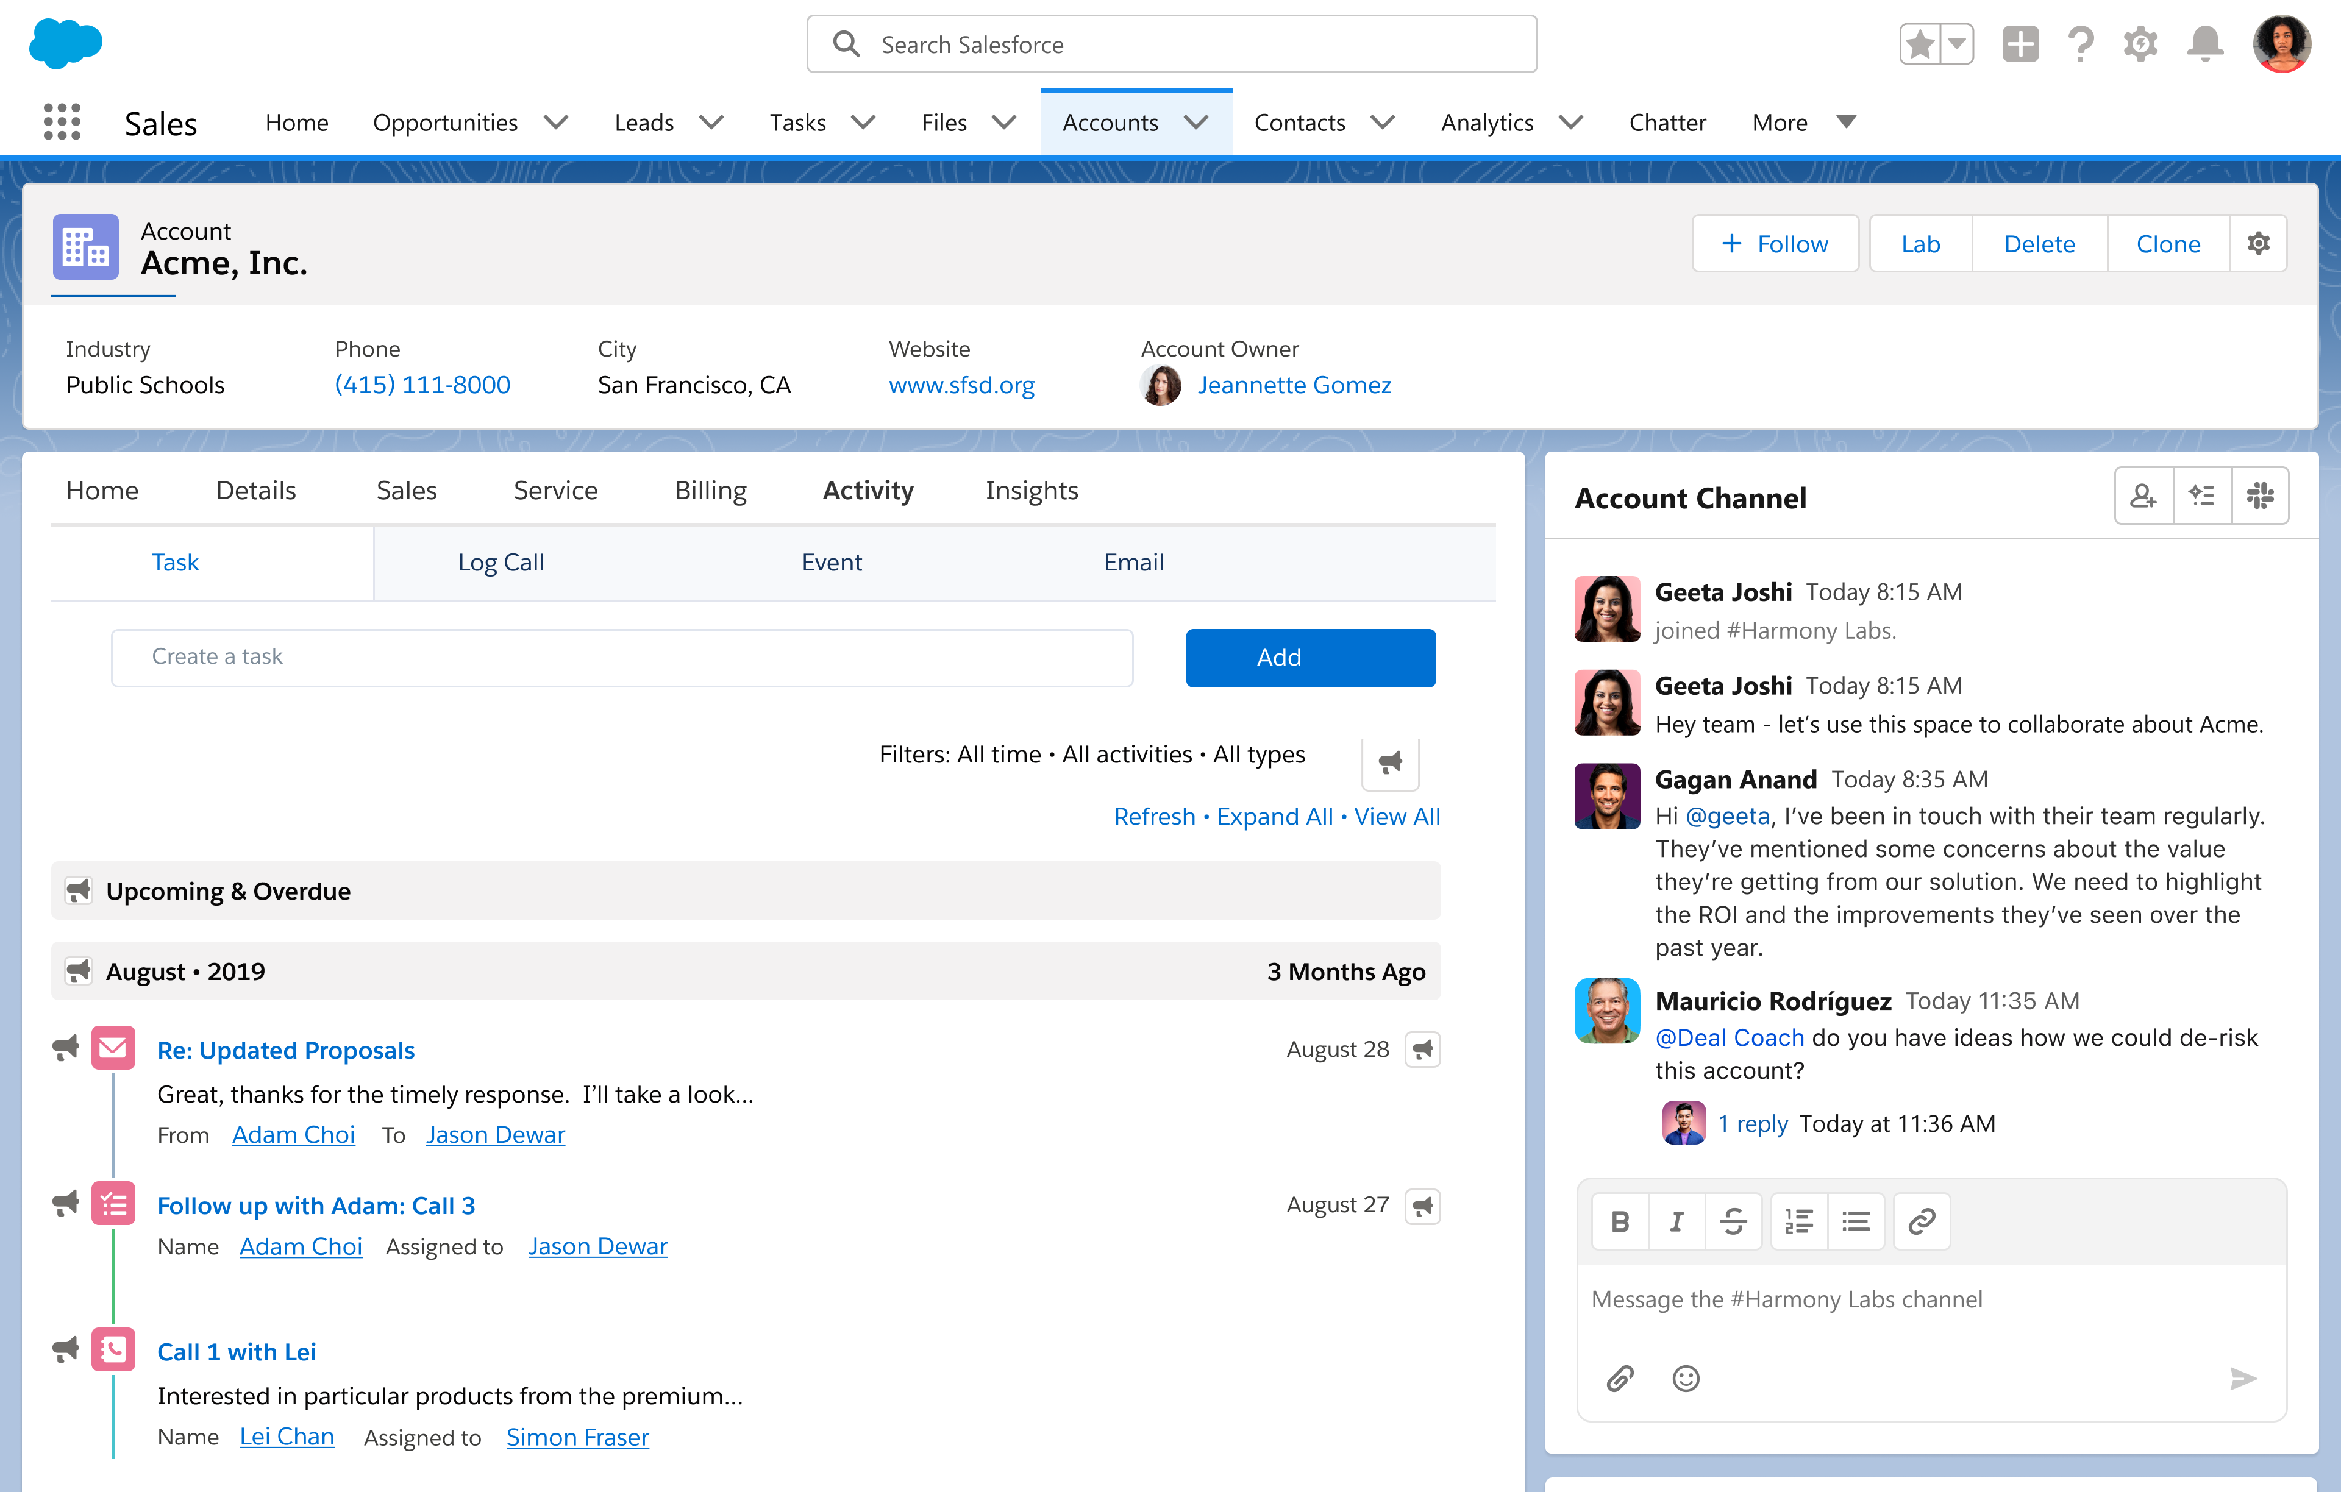Switch to the Service tab
This screenshot has width=2341, height=1492.
(x=555, y=490)
